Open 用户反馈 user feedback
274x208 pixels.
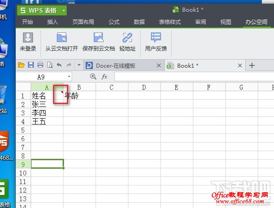click(155, 42)
